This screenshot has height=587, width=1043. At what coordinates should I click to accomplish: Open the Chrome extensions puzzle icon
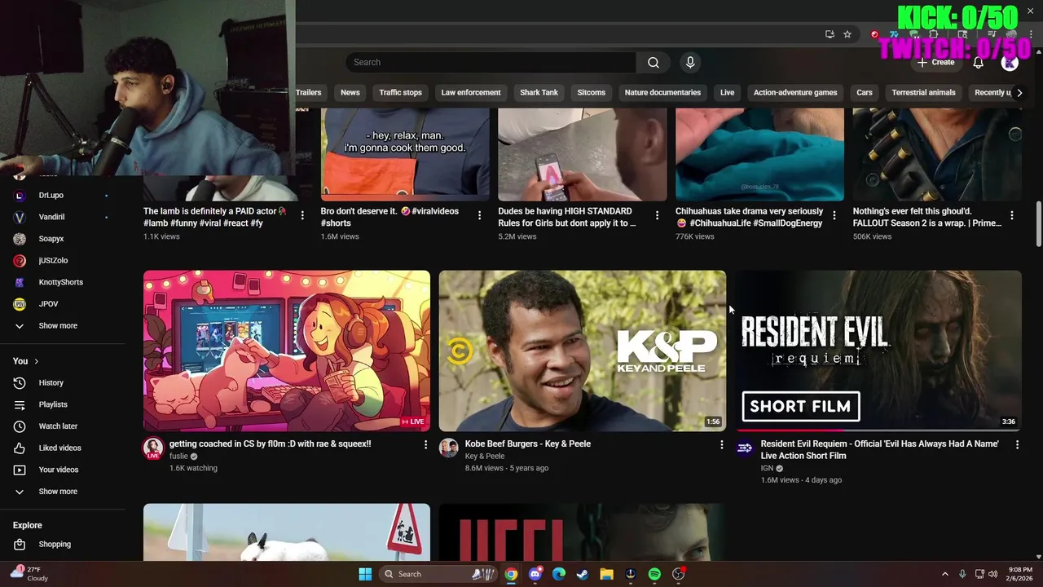pyautogui.click(x=934, y=34)
